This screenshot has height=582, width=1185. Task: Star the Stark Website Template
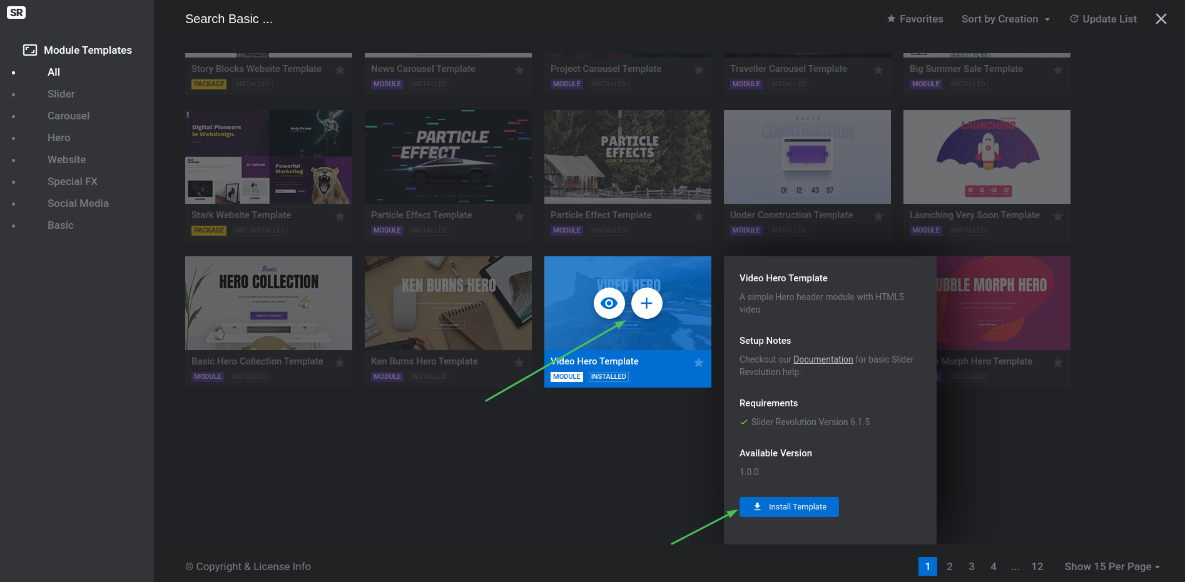339,216
